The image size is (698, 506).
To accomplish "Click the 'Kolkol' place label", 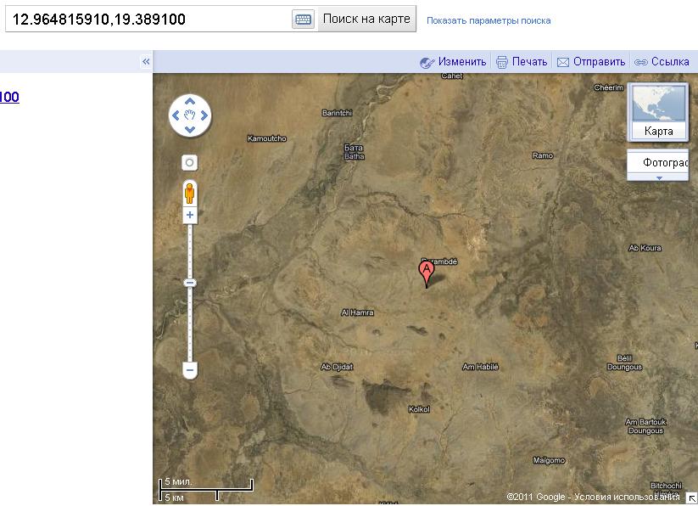I will coord(419,409).
